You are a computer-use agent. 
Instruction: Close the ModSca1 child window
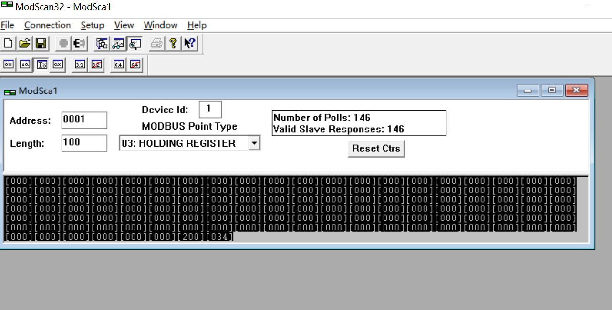(x=577, y=90)
